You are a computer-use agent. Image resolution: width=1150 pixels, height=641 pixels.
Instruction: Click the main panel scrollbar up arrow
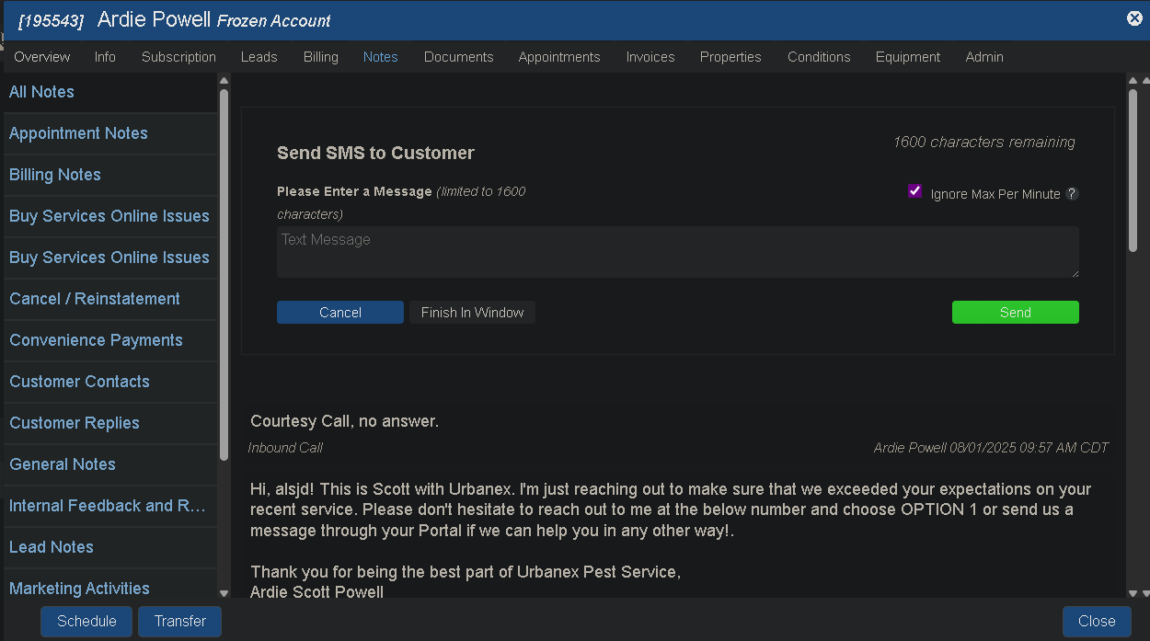click(1133, 81)
